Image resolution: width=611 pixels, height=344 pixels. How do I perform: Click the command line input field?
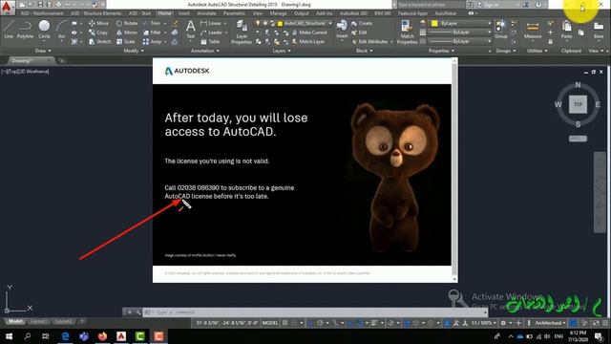tap(316, 312)
